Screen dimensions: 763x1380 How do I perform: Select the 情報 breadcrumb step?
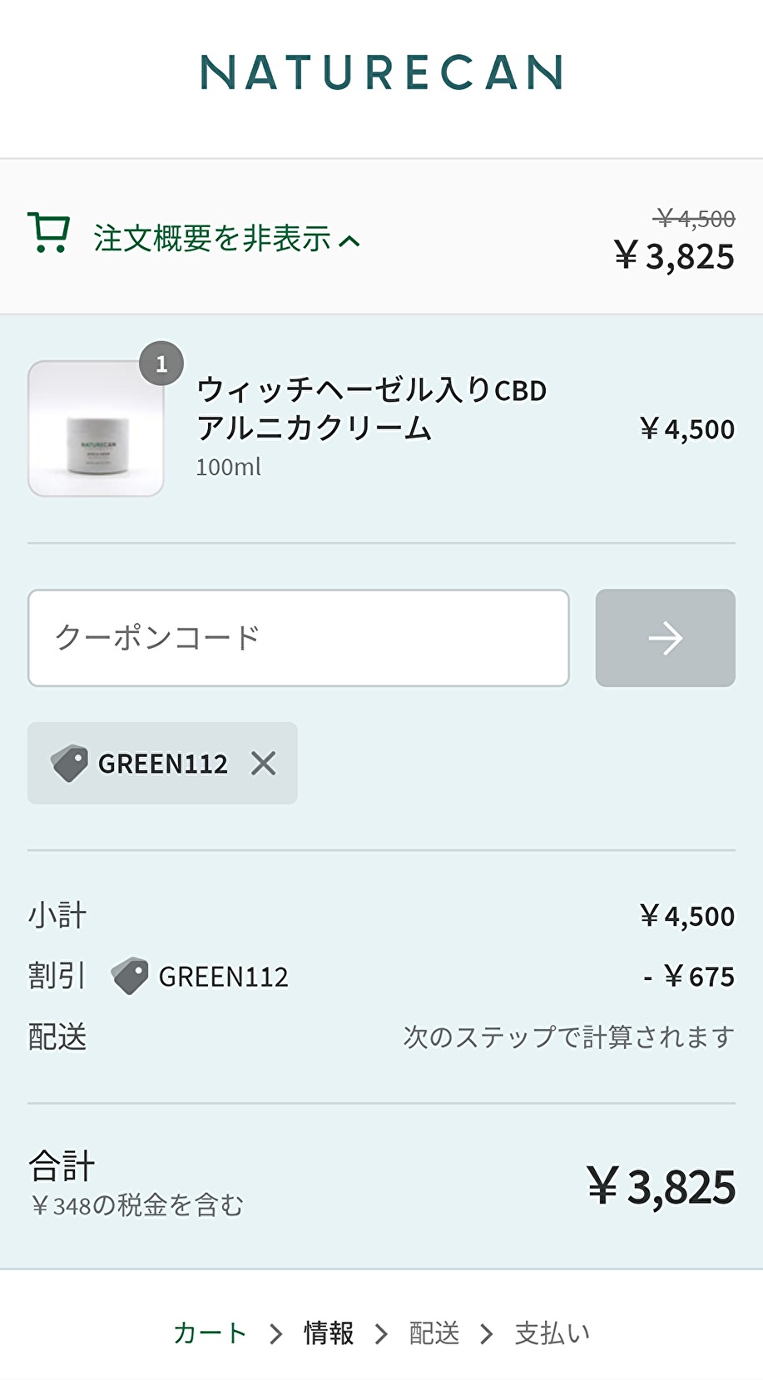[x=329, y=1333]
